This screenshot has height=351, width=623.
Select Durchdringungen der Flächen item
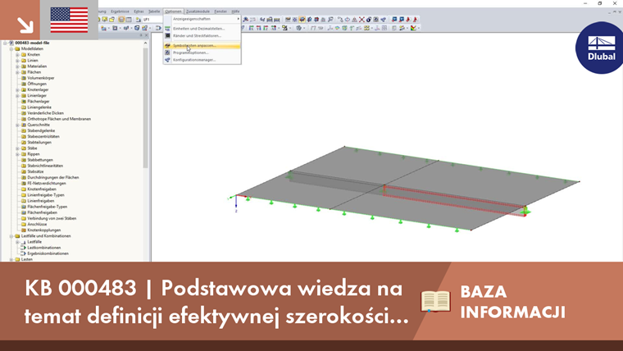tap(52, 177)
